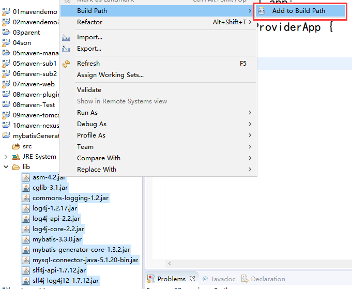Click the lib folder icon

16,167
